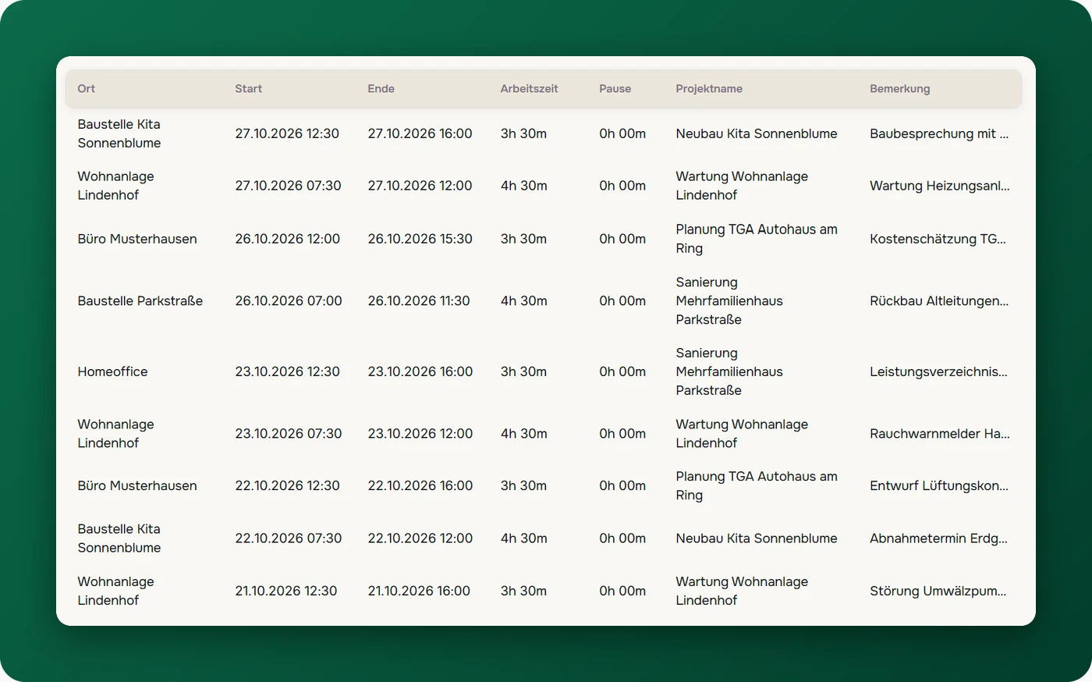
Task: Click the Start column header
Action: coord(248,89)
